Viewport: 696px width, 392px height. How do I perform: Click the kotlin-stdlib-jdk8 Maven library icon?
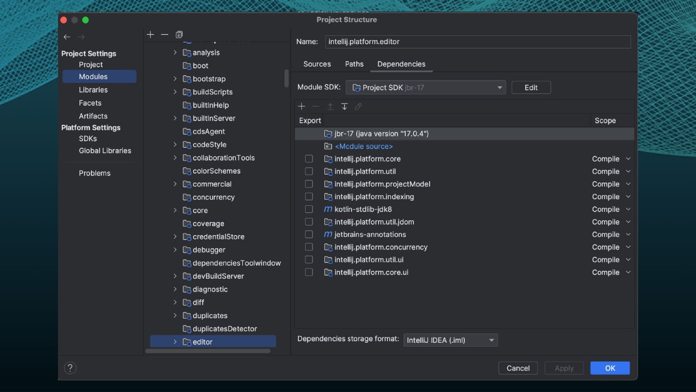click(x=328, y=209)
